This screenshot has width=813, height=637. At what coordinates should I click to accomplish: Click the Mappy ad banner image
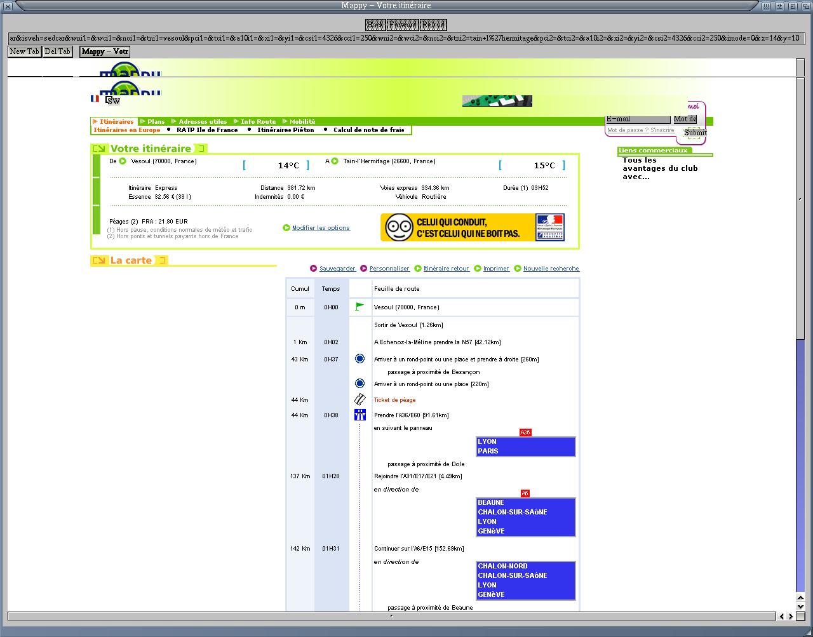(x=497, y=101)
